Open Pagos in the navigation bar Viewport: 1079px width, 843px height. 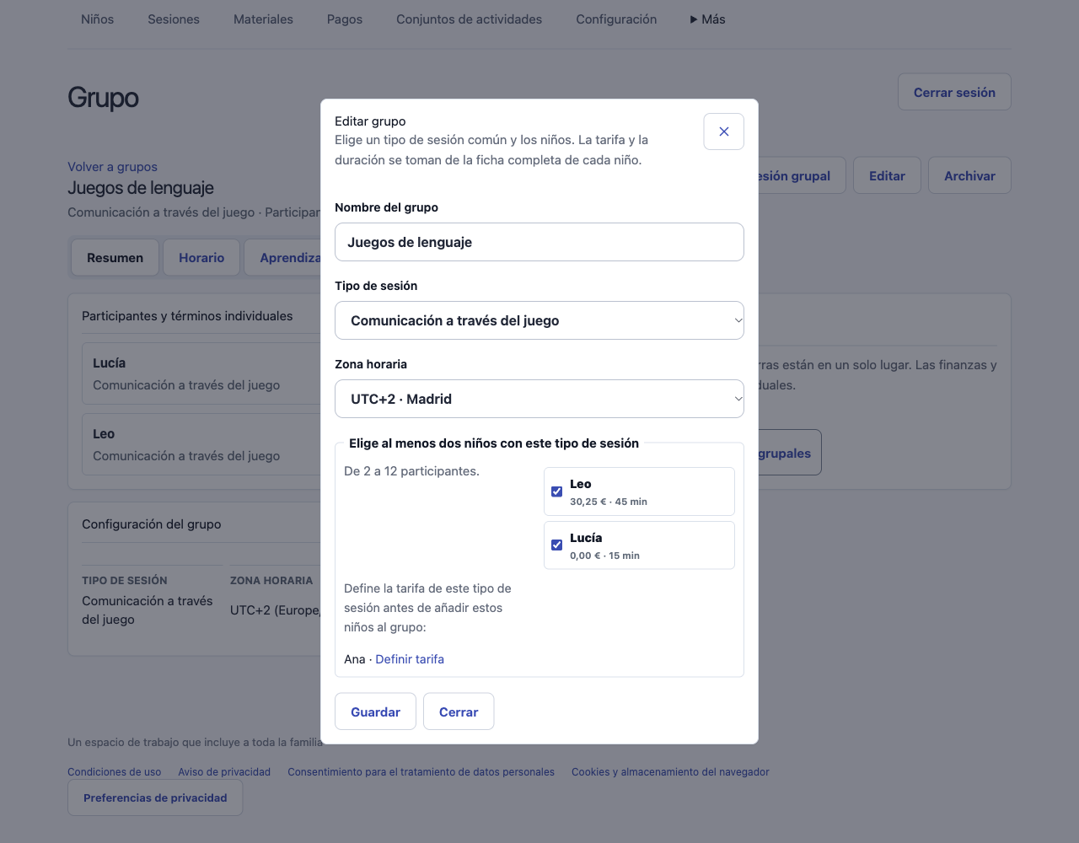[x=345, y=19]
